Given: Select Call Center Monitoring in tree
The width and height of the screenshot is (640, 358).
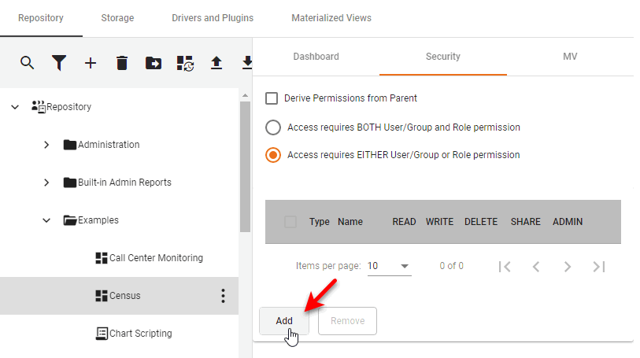Looking at the screenshot, I should pyautogui.click(x=155, y=258).
